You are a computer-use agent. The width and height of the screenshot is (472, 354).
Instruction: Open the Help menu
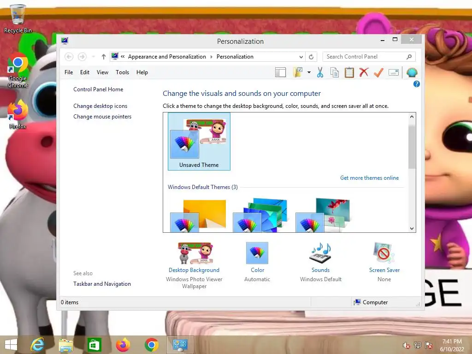coord(142,72)
